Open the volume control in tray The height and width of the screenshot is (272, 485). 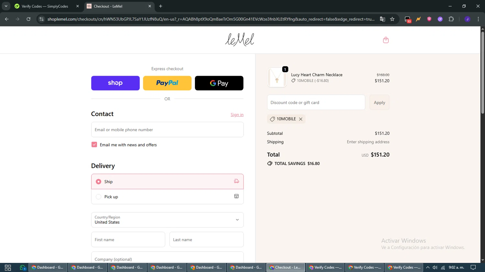(x=435, y=267)
